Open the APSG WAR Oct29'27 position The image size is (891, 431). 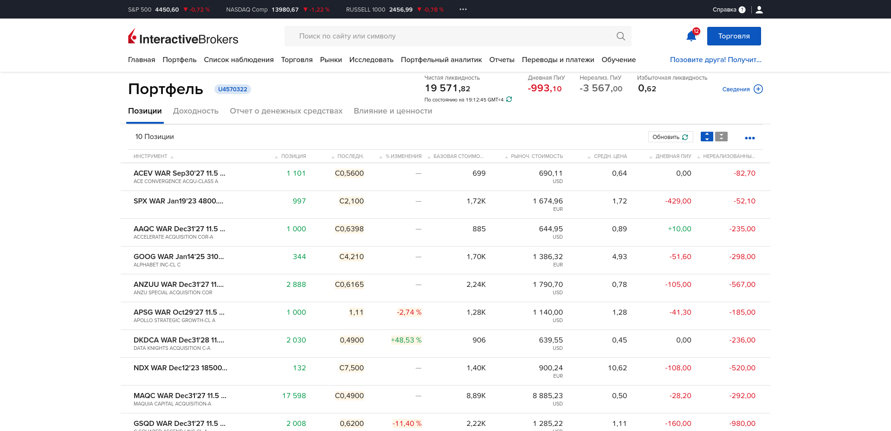pyautogui.click(x=179, y=312)
